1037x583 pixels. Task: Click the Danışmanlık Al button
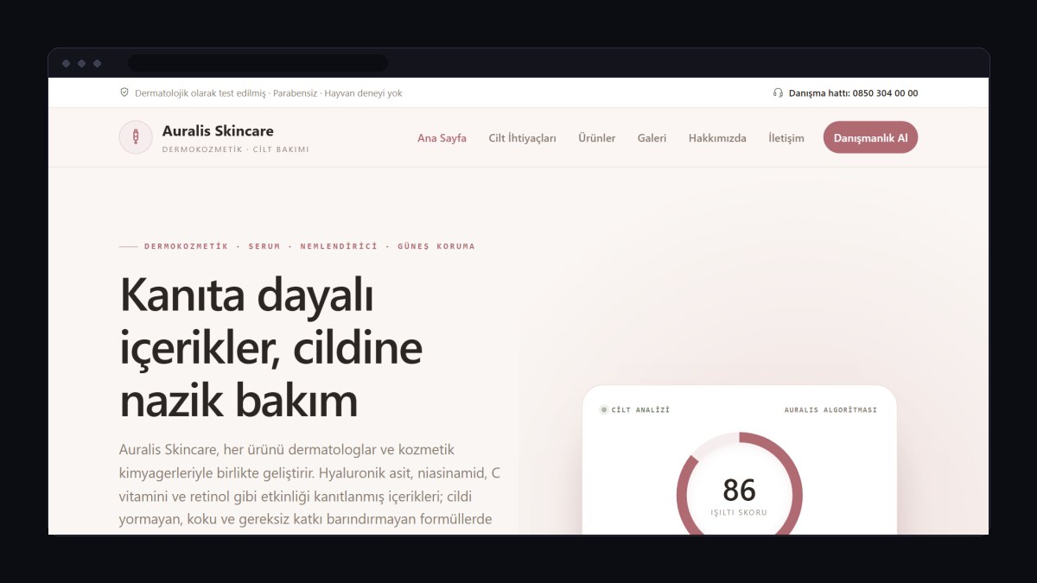point(870,137)
